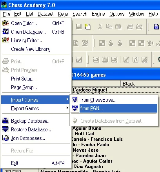Open the Engine menu
160x172 pixels.
pyautogui.click(x=98, y=14)
